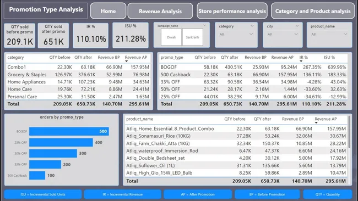Click the ISU = Incremental Sold Units label

coord(43,194)
